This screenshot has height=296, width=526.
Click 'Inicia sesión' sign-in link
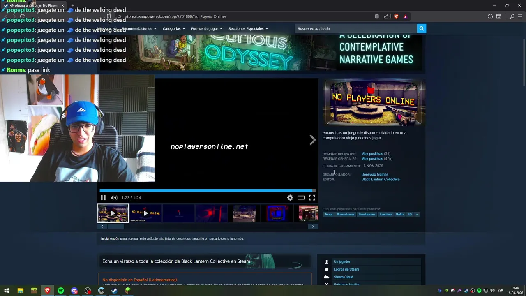[x=110, y=238]
